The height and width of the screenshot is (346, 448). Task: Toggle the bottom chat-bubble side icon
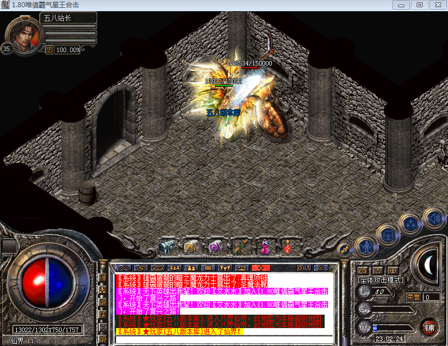pos(103,339)
